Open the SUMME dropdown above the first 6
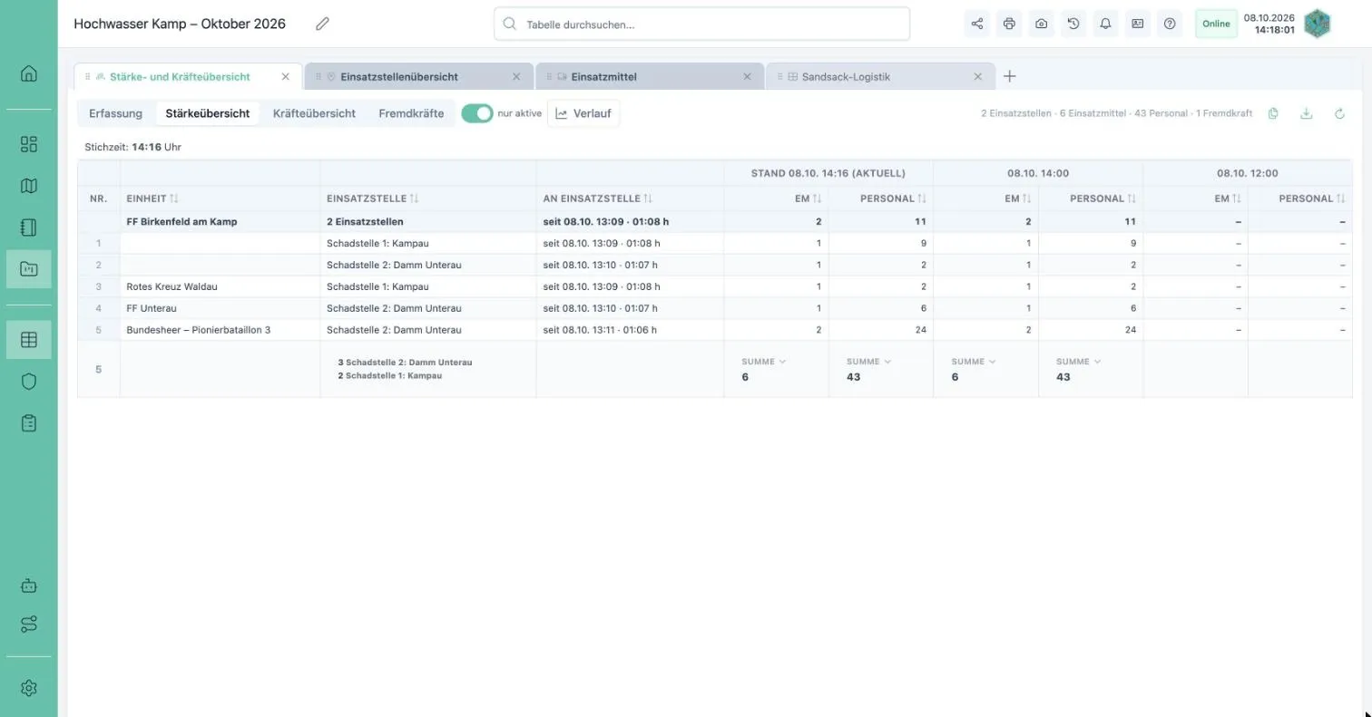The height and width of the screenshot is (717, 1372). (764, 362)
